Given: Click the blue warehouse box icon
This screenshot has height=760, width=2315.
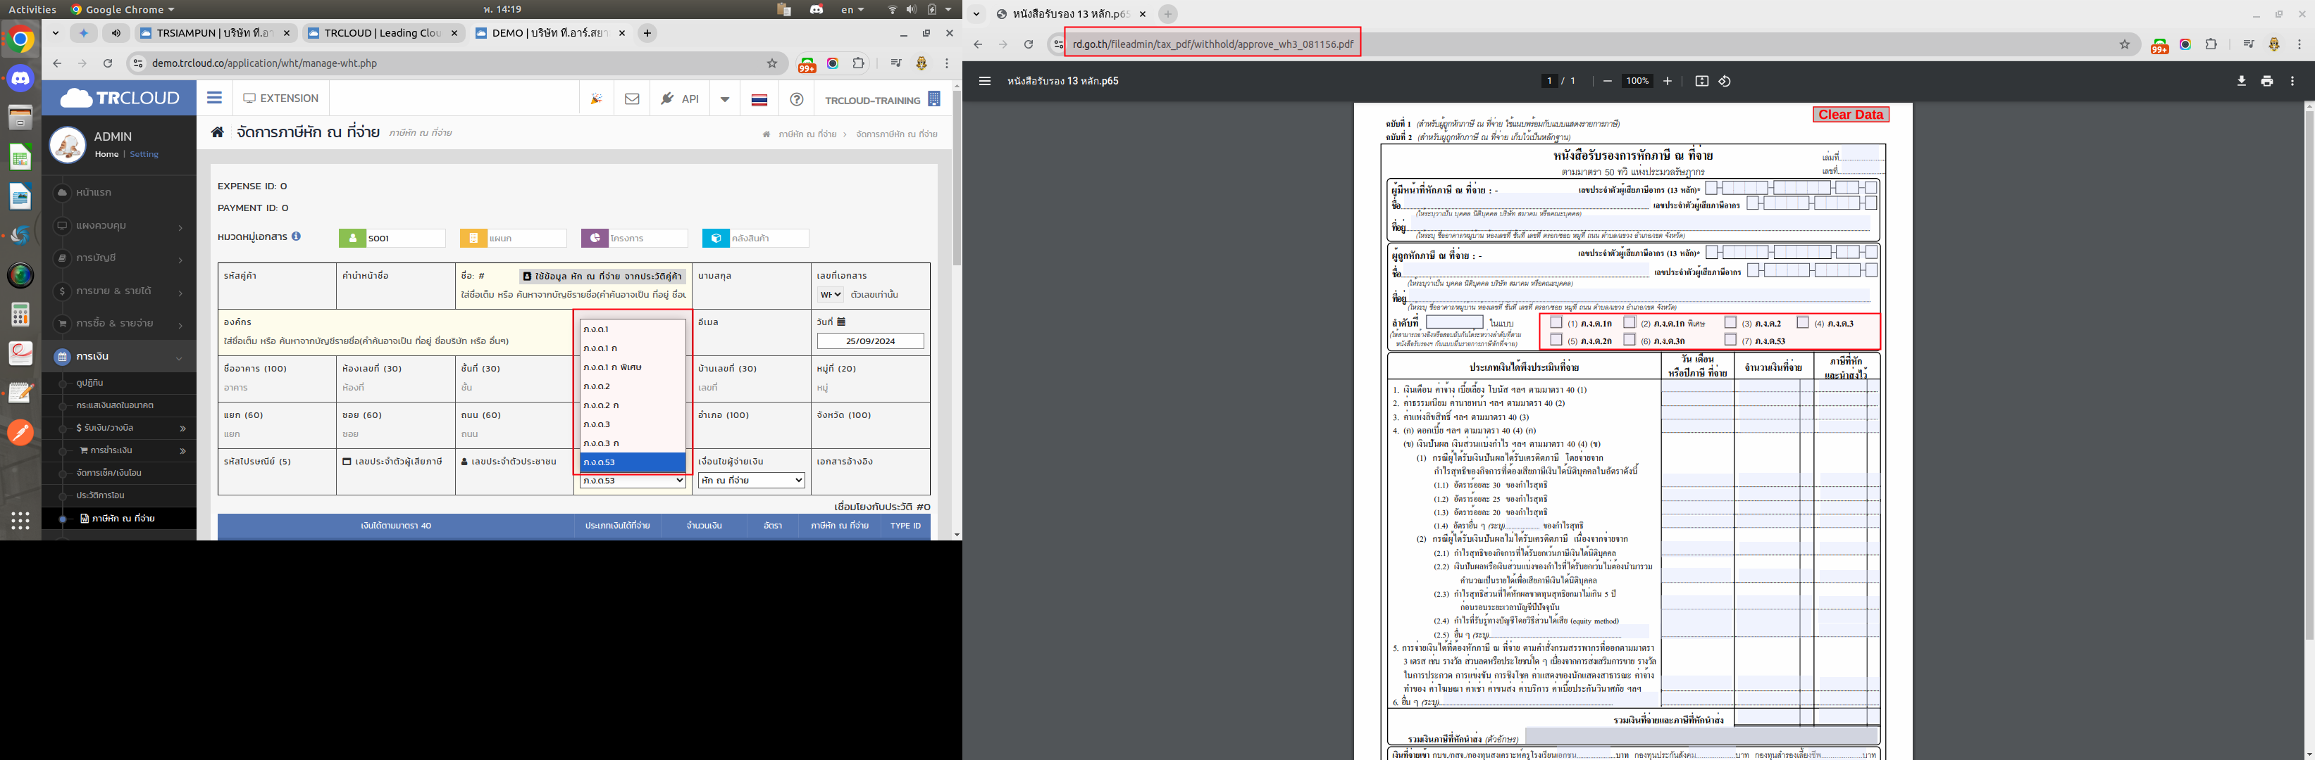Looking at the screenshot, I should tap(715, 238).
